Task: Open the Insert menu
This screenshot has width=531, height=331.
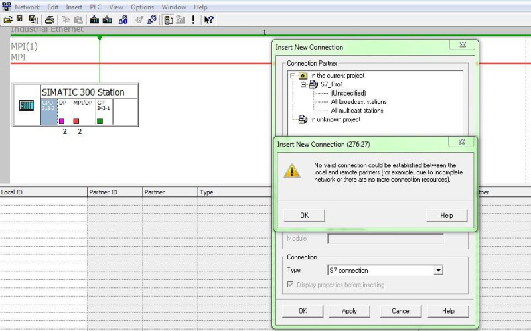Action: tap(74, 7)
